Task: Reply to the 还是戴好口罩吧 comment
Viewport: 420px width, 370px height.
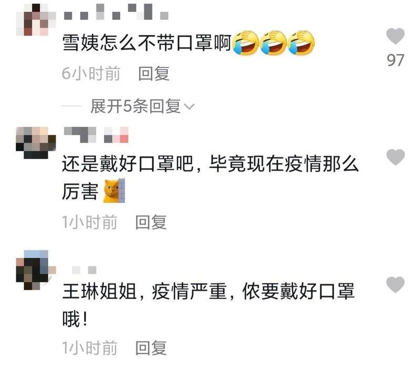Action: tap(151, 222)
